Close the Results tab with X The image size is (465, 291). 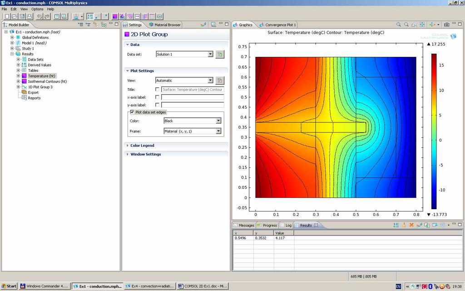point(316,225)
